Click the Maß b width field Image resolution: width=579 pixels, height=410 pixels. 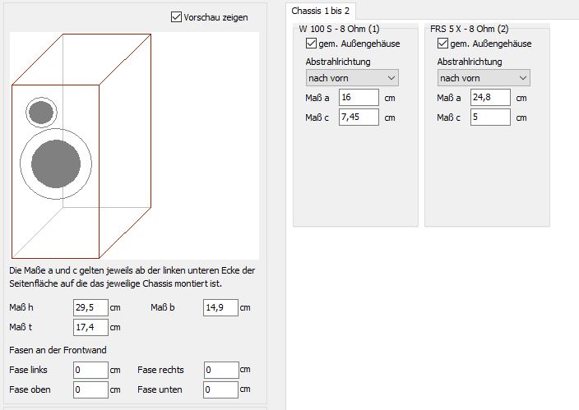220,307
